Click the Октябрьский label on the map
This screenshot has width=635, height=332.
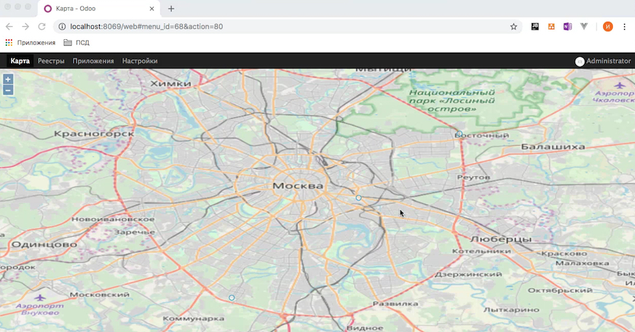pyautogui.click(x=560, y=290)
